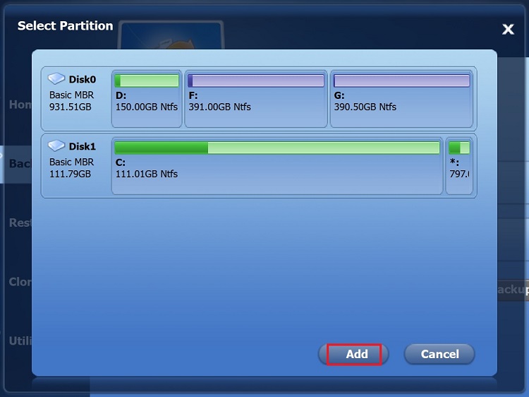Screen dimensions: 529x397
Task: Click the 111.79GB disk size text
Action: [x=70, y=174]
